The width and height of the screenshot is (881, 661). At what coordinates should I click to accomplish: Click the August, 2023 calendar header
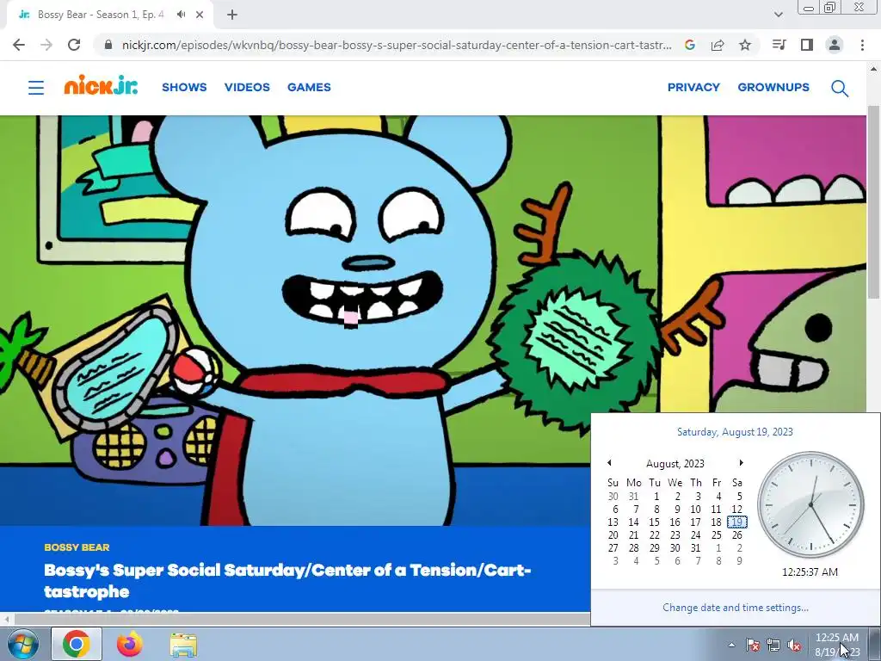[x=675, y=464]
